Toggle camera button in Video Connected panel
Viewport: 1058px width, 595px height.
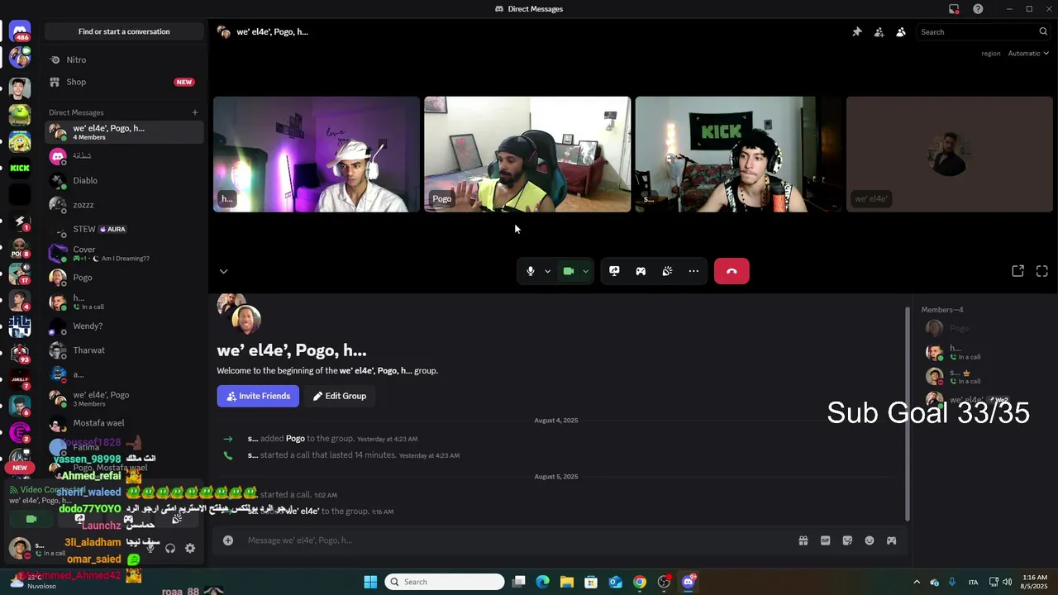(31, 519)
